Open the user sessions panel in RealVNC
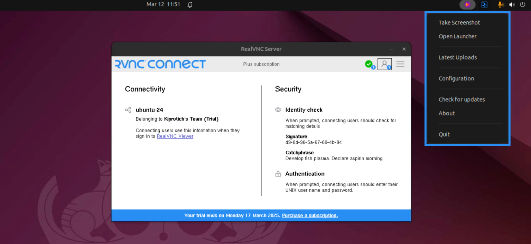The image size is (531, 244). (x=385, y=64)
